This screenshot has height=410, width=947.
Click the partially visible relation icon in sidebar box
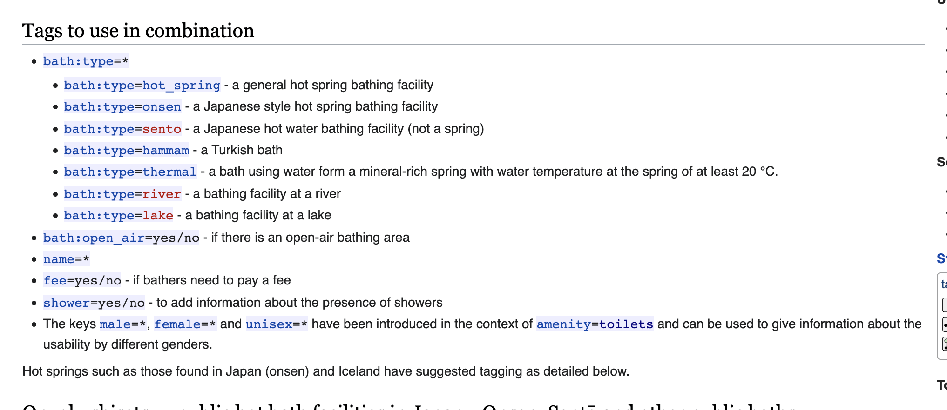click(945, 344)
